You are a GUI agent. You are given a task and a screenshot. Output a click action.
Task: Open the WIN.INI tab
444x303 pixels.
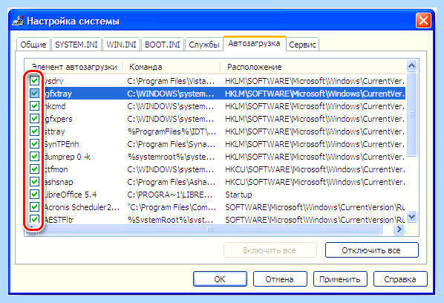tap(121, 45)
